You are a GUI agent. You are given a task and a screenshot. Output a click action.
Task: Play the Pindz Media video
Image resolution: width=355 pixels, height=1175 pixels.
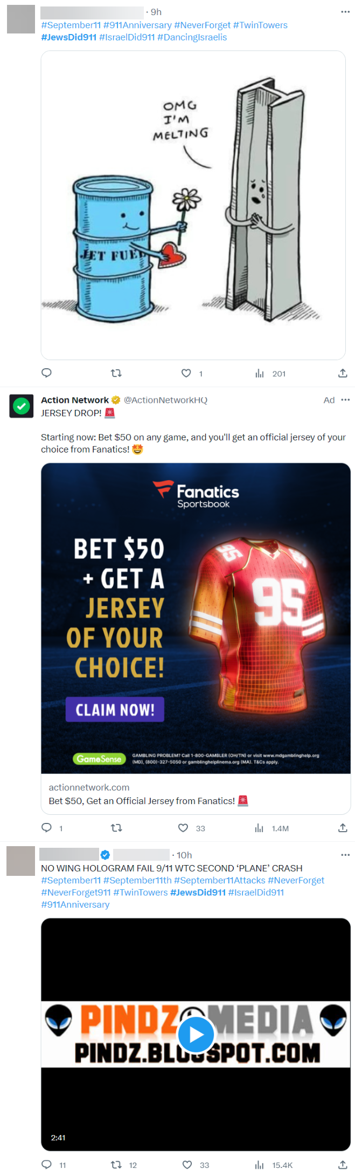click(196, 1035)
